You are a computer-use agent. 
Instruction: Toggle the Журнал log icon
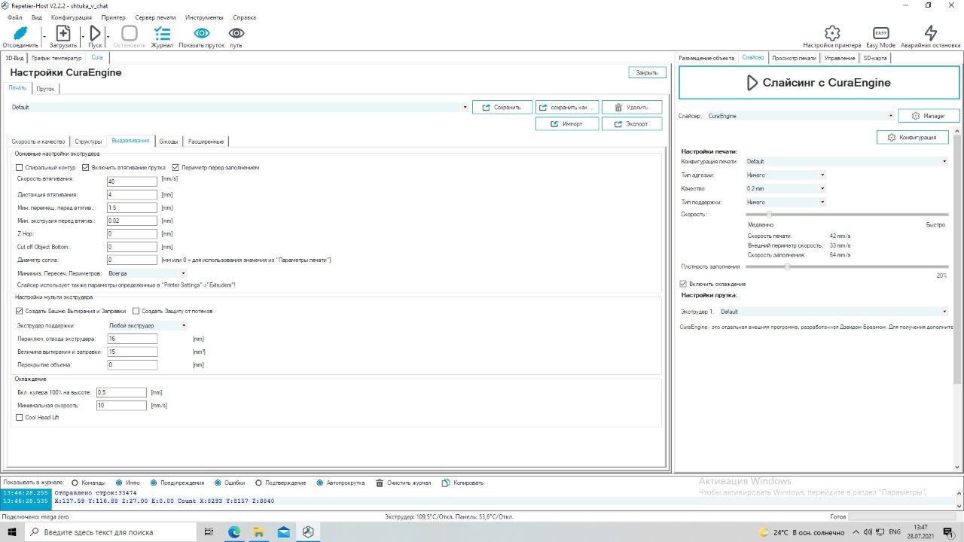[x=162, y=33]
